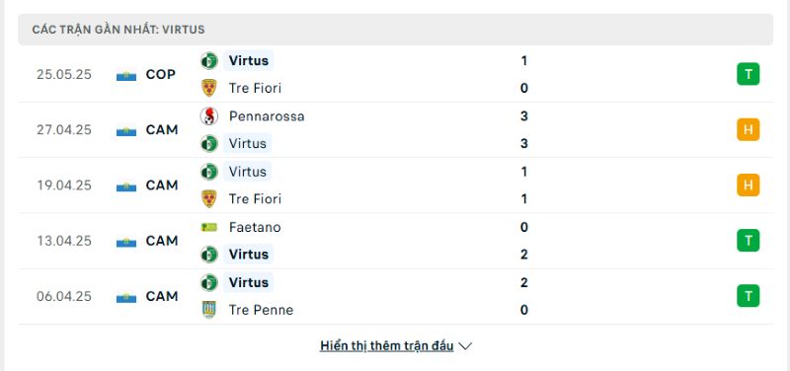Click green T badge for 25.05.25 match
Image resolution: width=790 pixels, height=371 pixels.
pos(748,75)
